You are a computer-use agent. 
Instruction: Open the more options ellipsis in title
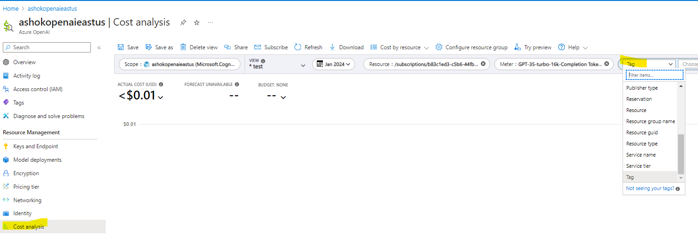[x=211, y=22]
